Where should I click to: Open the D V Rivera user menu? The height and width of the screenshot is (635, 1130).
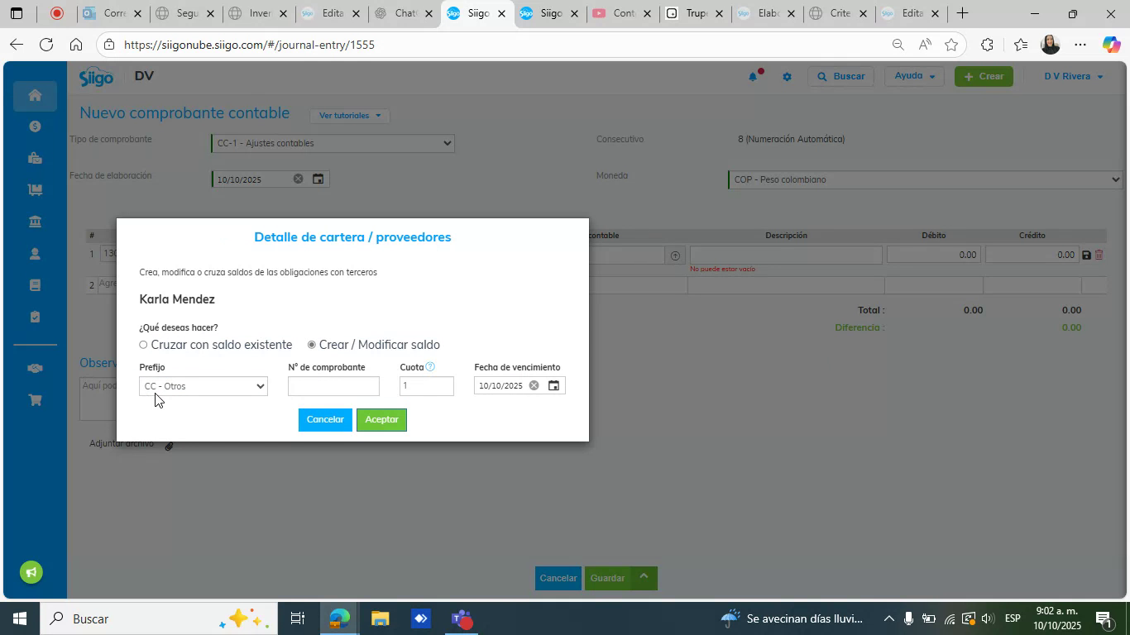pyautogui.click(x=1073, y=76)
